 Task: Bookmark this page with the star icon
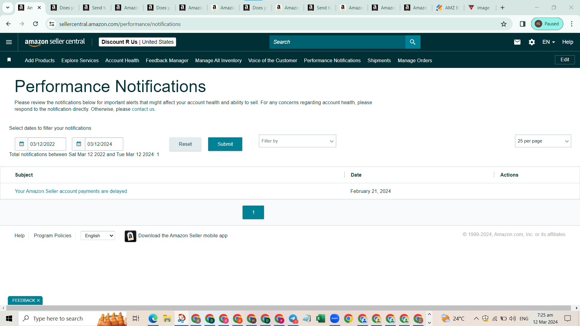[504, 24]
